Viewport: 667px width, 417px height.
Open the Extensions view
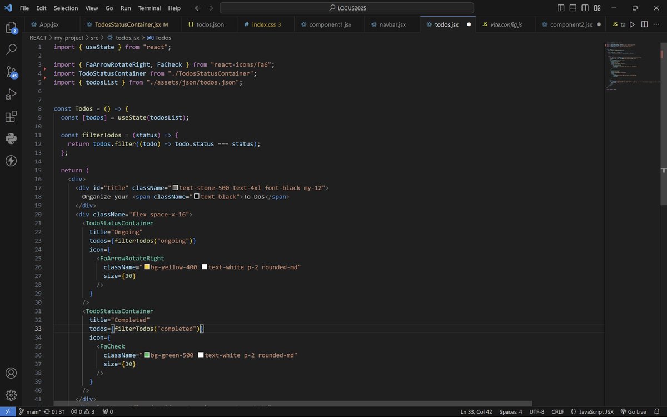[x=11, y=116]
